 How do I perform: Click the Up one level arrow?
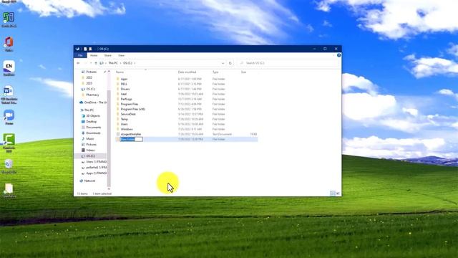[95, 63]
